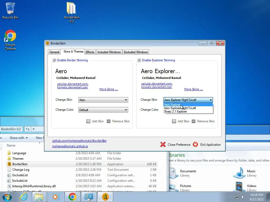270x202 pixels.
Task: Open the Included Windows tab
Action: coord(109,52)
